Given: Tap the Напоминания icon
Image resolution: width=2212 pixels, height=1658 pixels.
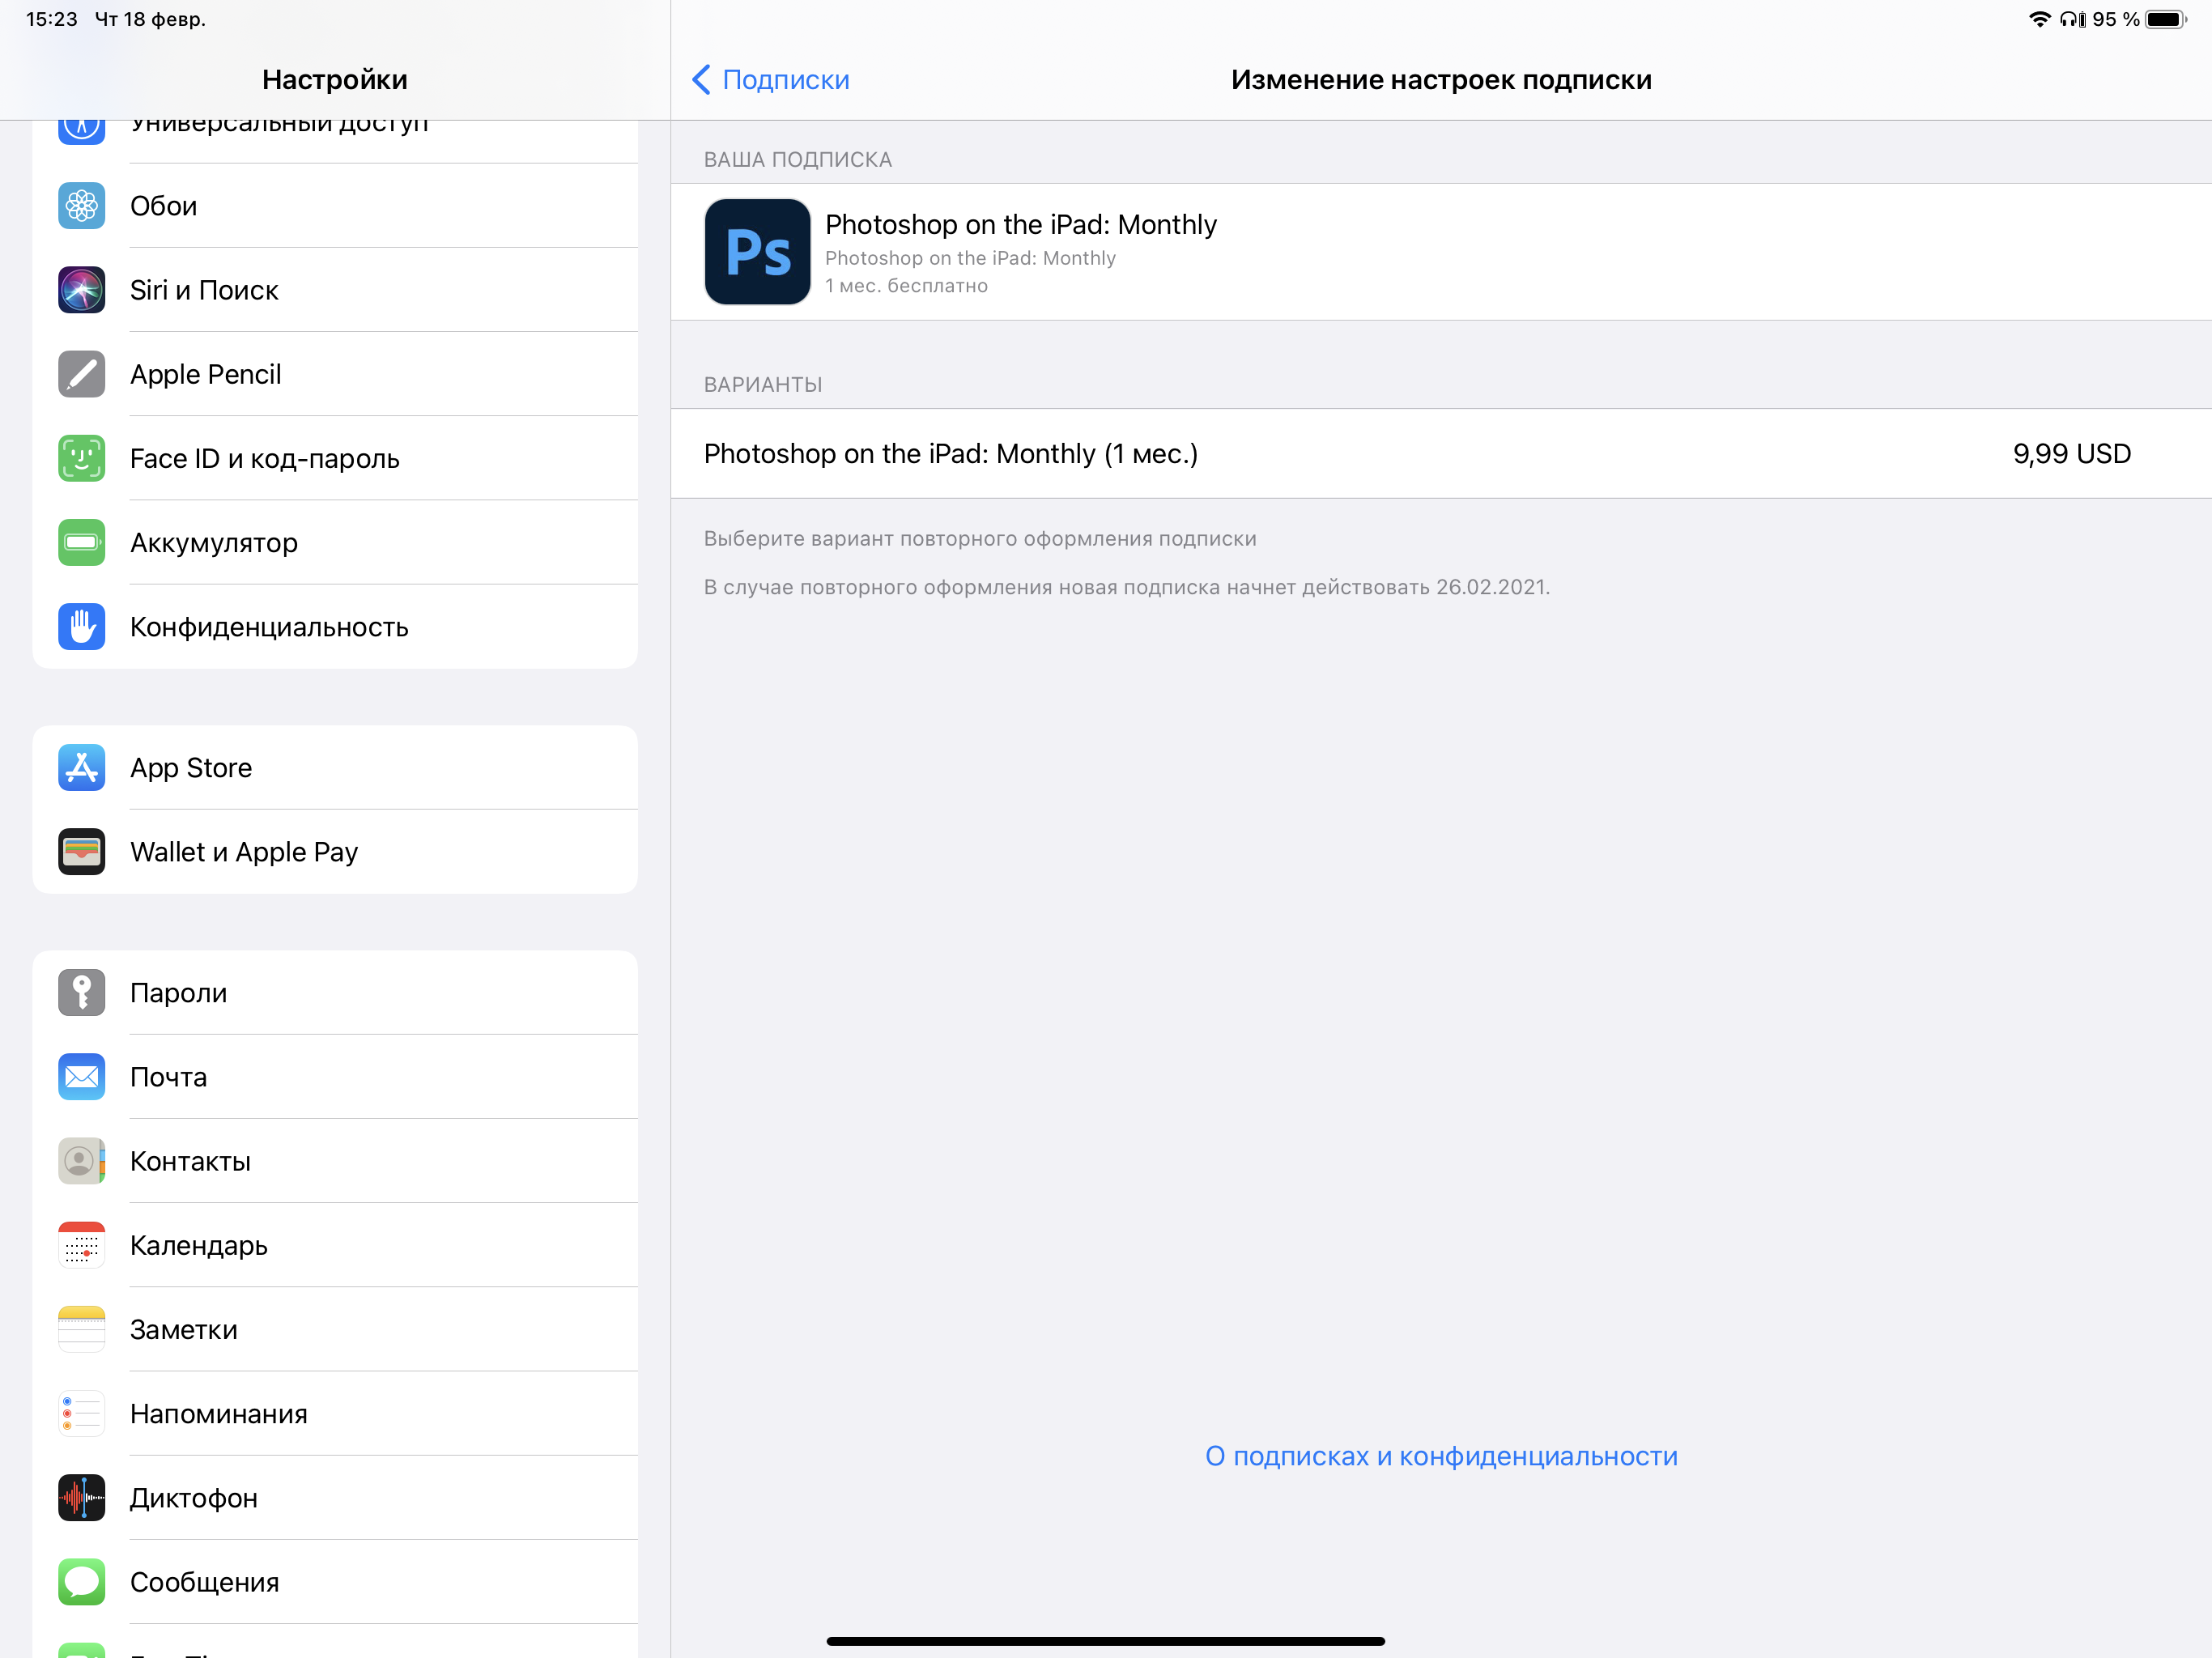Looking at the screenshot, I should tap(81, 1413).
